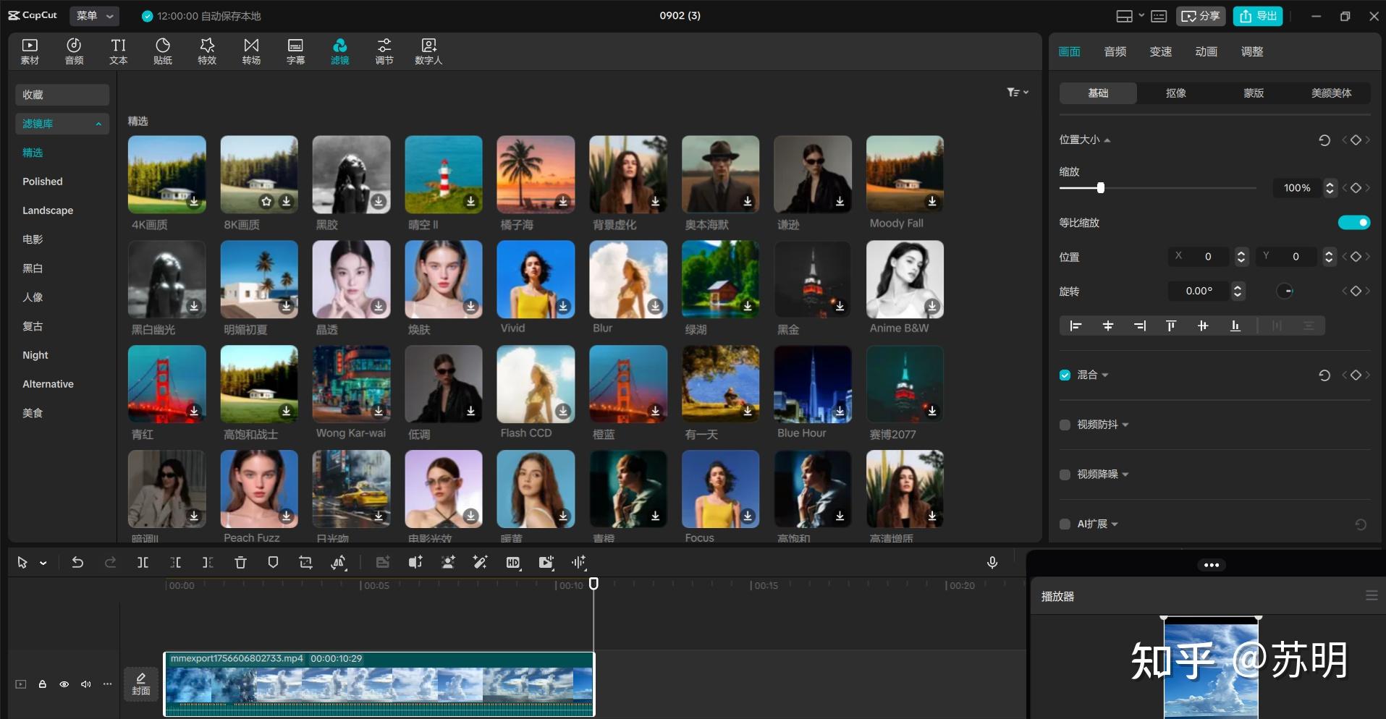Hide the track using the eye icon
The width and height of the screenshot is (1386, 719).
[64, 684]
